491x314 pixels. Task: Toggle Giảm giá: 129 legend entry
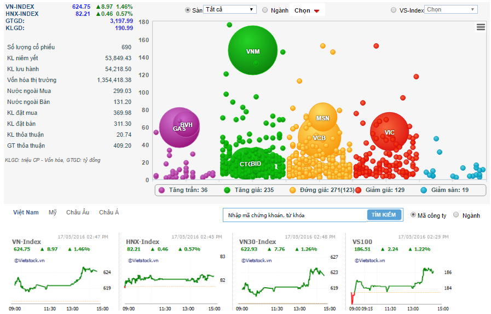380,190
